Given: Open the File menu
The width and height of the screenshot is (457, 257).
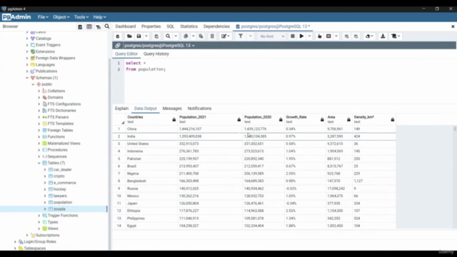Looking at the screenshot, I should pos(43,17).
